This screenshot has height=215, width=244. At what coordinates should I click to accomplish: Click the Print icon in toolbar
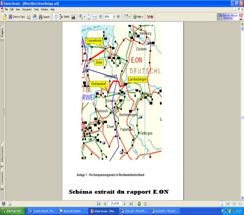(x=29, y=17)
